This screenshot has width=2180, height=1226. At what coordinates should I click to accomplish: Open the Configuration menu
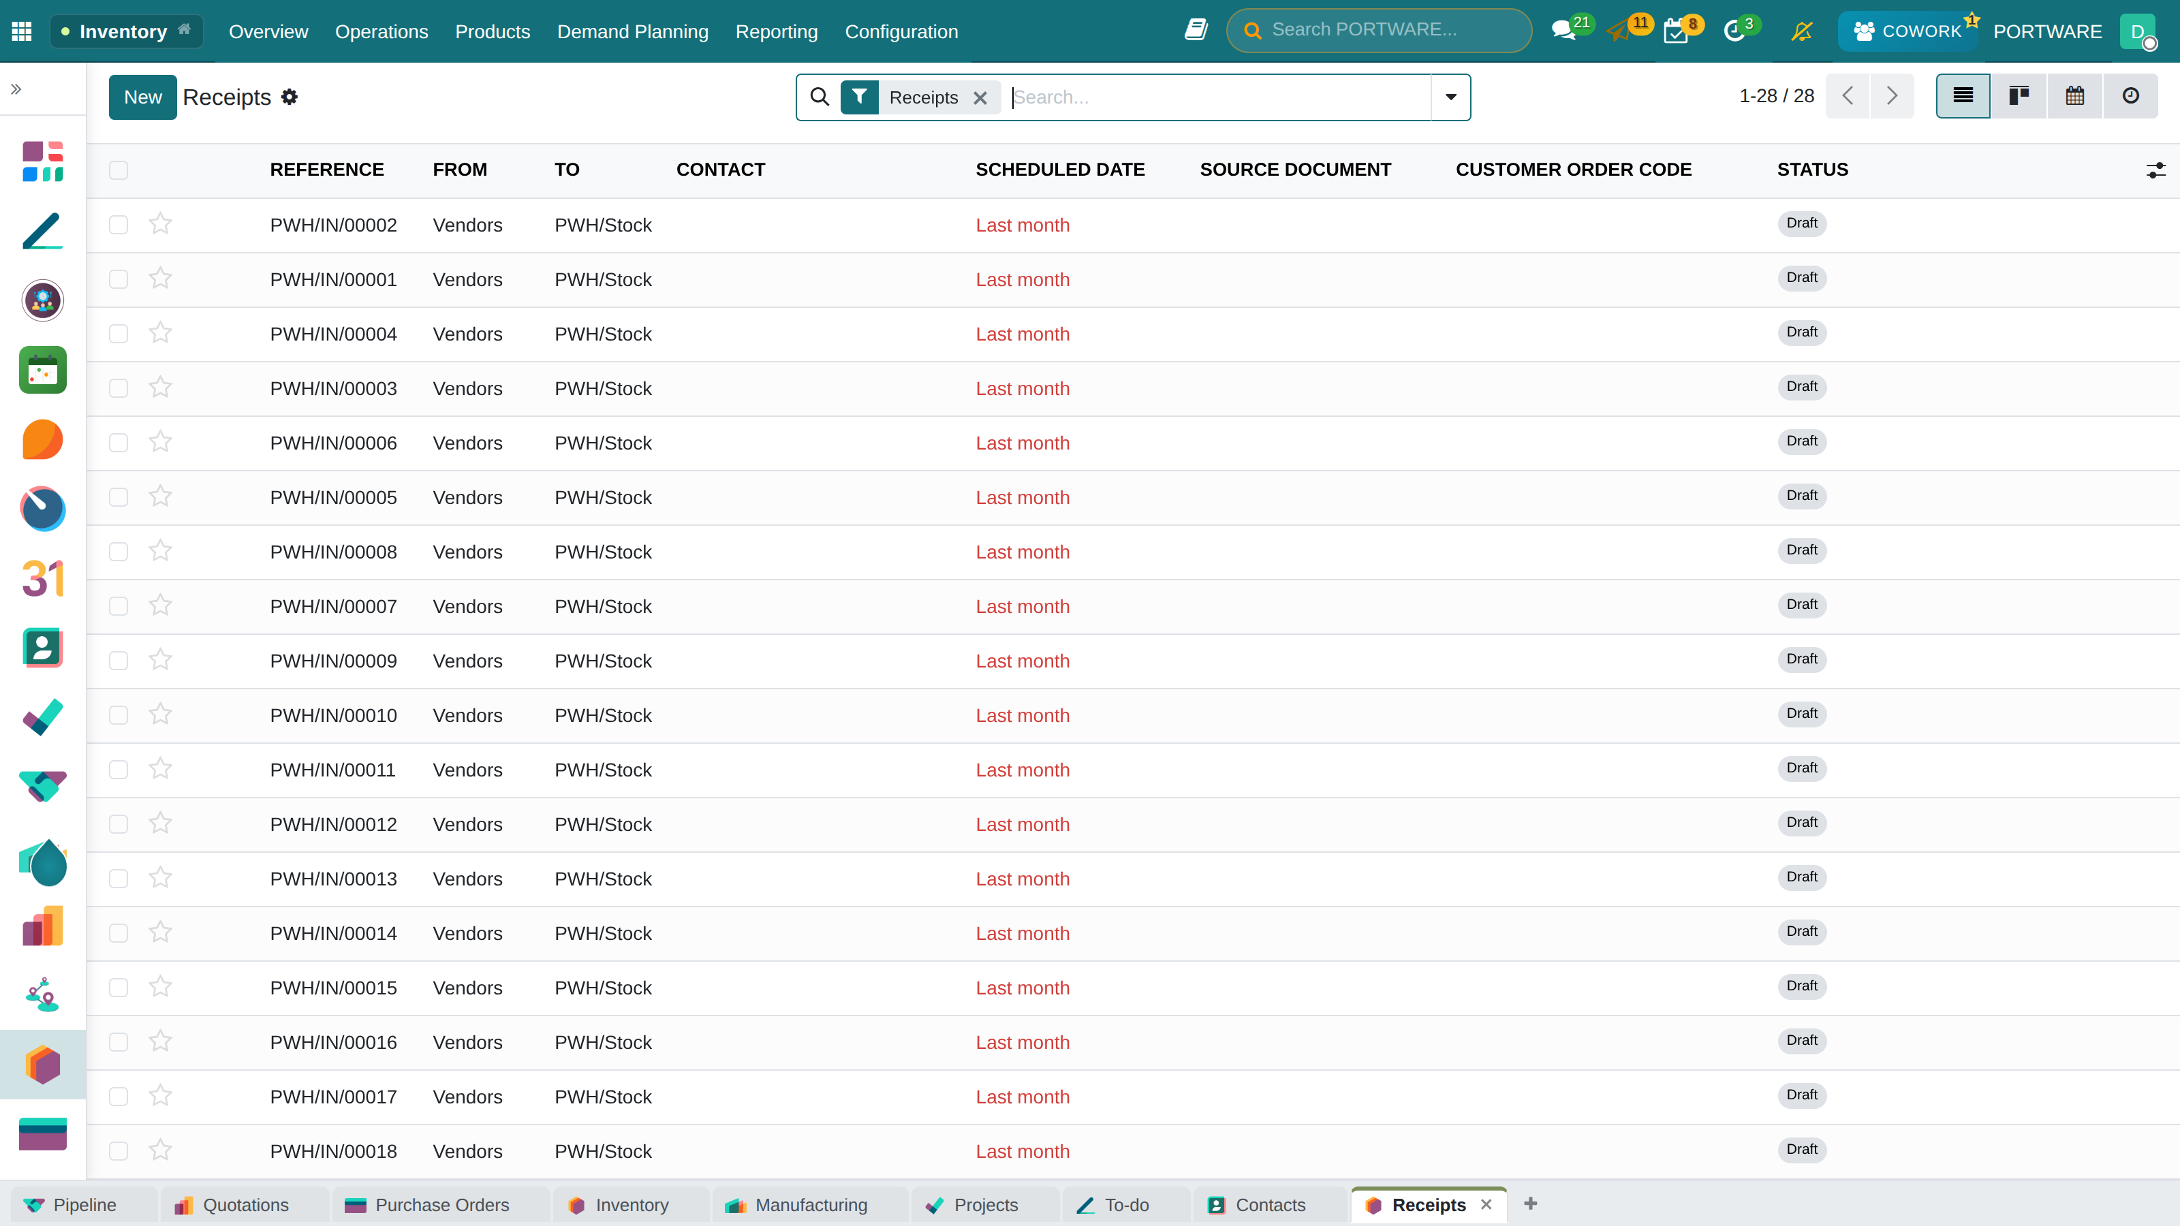coord(901,31)
